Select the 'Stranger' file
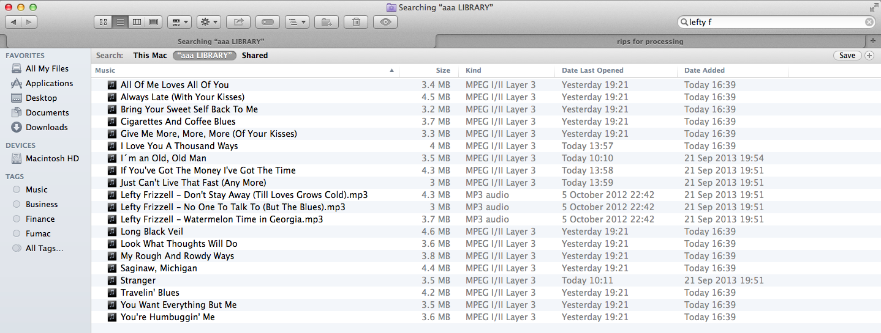Screen dimensions: 881x333 [x=138, y=280]
